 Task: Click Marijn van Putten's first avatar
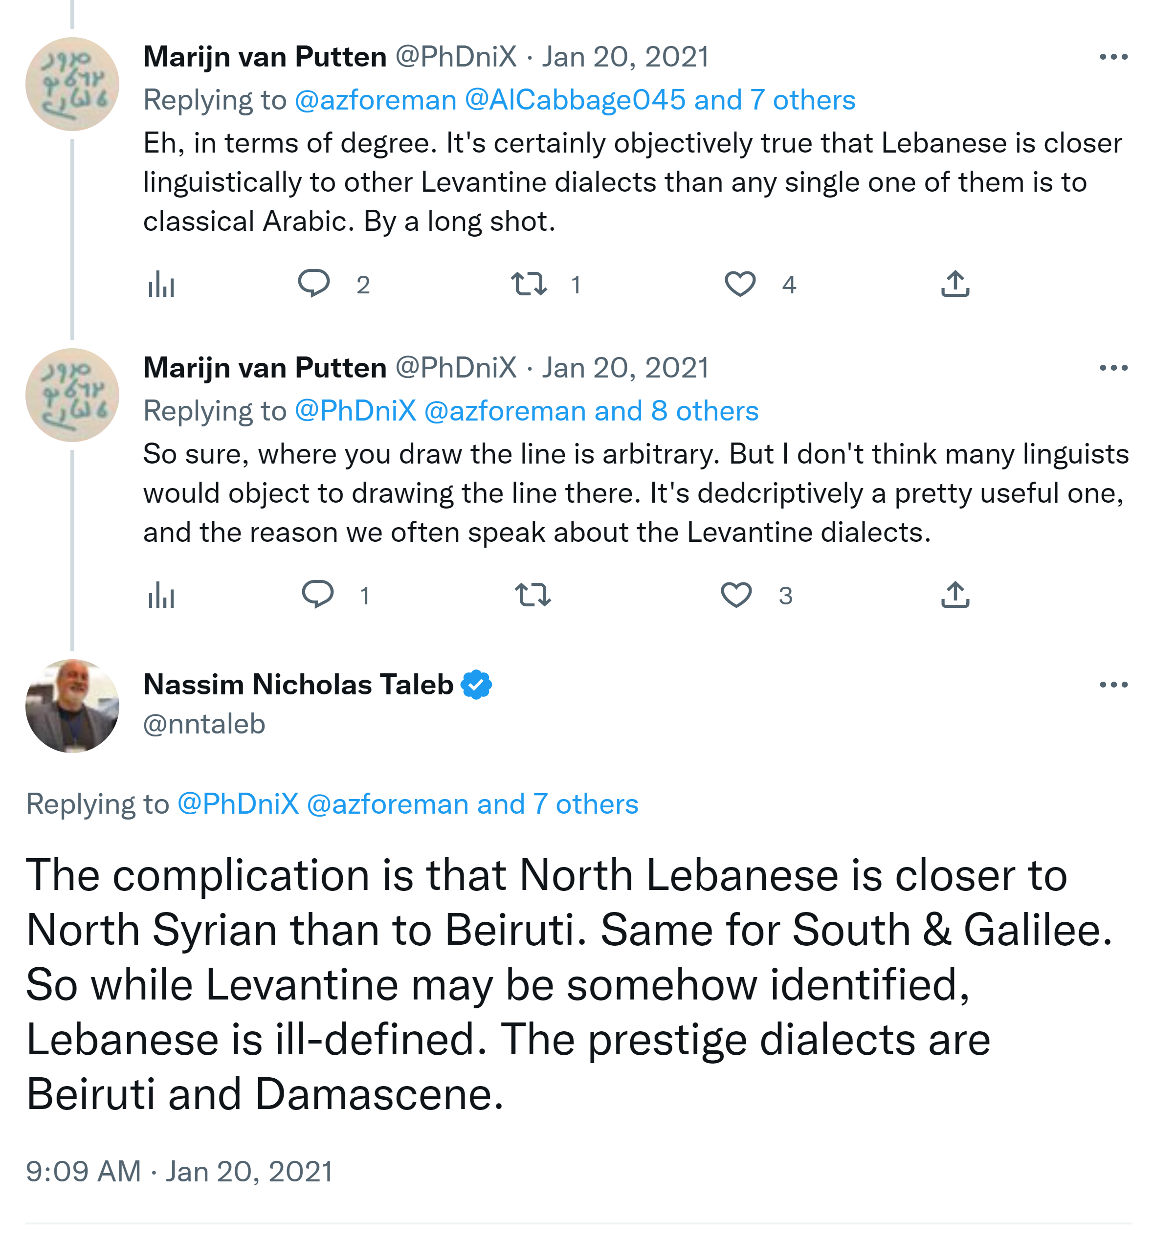coord(72,84)
